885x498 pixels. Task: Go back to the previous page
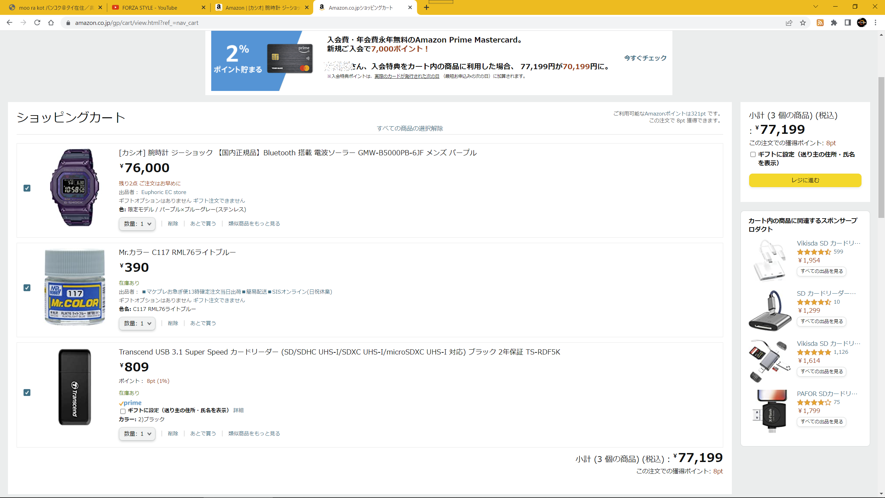tap(9, 23)
